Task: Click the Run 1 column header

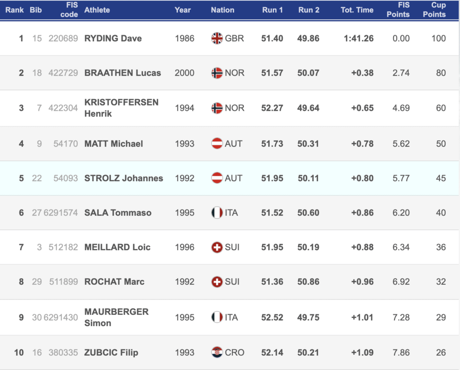Action: (x=273, y=10)
